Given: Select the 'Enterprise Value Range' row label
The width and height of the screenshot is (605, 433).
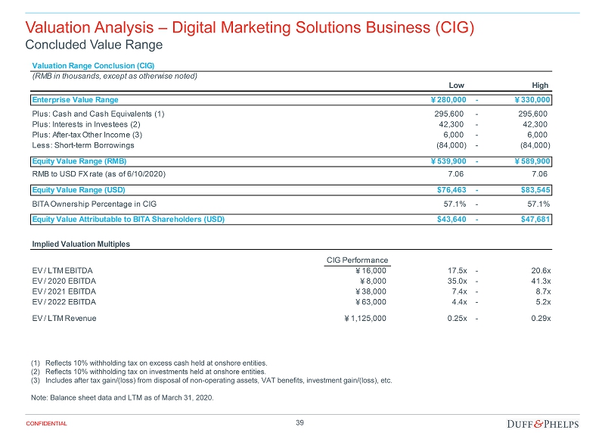Looking at the screenshot, I should pos(75,100).
